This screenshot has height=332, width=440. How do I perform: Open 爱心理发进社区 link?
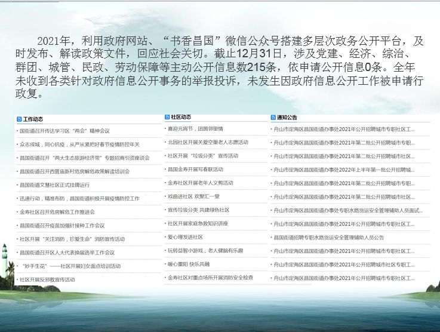click(185, 237)
